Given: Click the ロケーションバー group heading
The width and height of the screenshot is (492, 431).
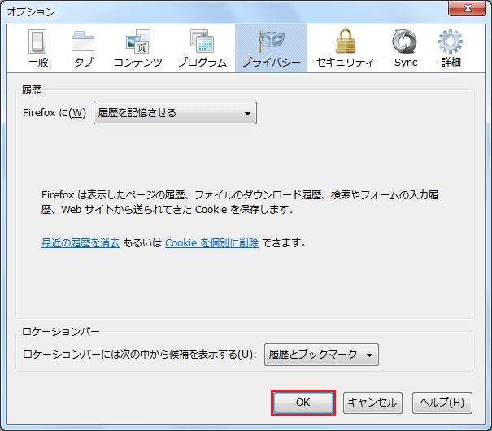Looking at the screenshot, I should pyautogui.click(x=60, y=331).
